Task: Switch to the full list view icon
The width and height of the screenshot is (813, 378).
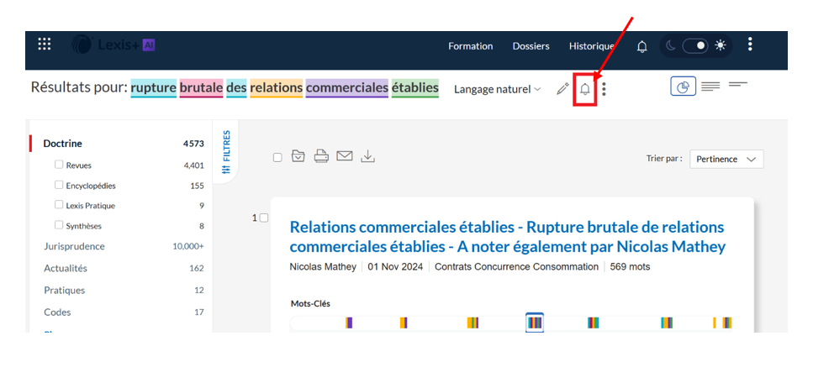Action: pos(711,86)
